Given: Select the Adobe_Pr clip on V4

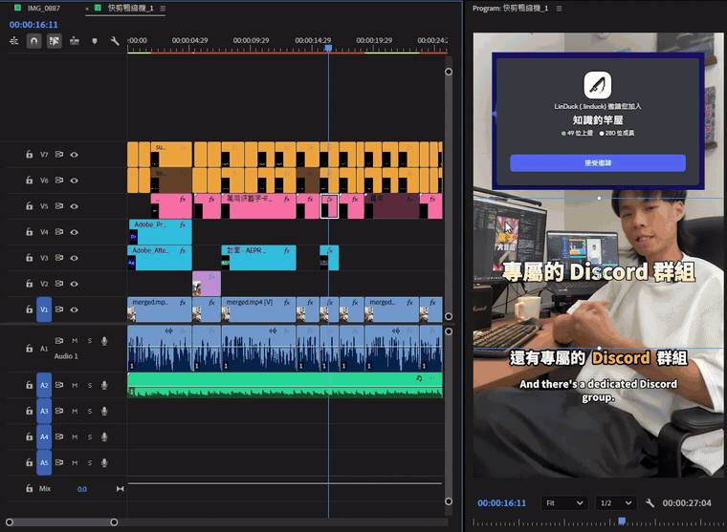Looking at the screenshot, I should tap(161, 232).
